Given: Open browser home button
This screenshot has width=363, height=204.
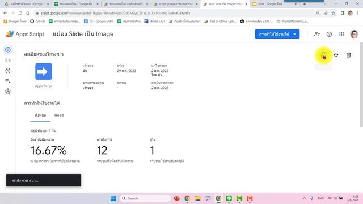Looking at the screenshot, I should click(x=28, y=13).
